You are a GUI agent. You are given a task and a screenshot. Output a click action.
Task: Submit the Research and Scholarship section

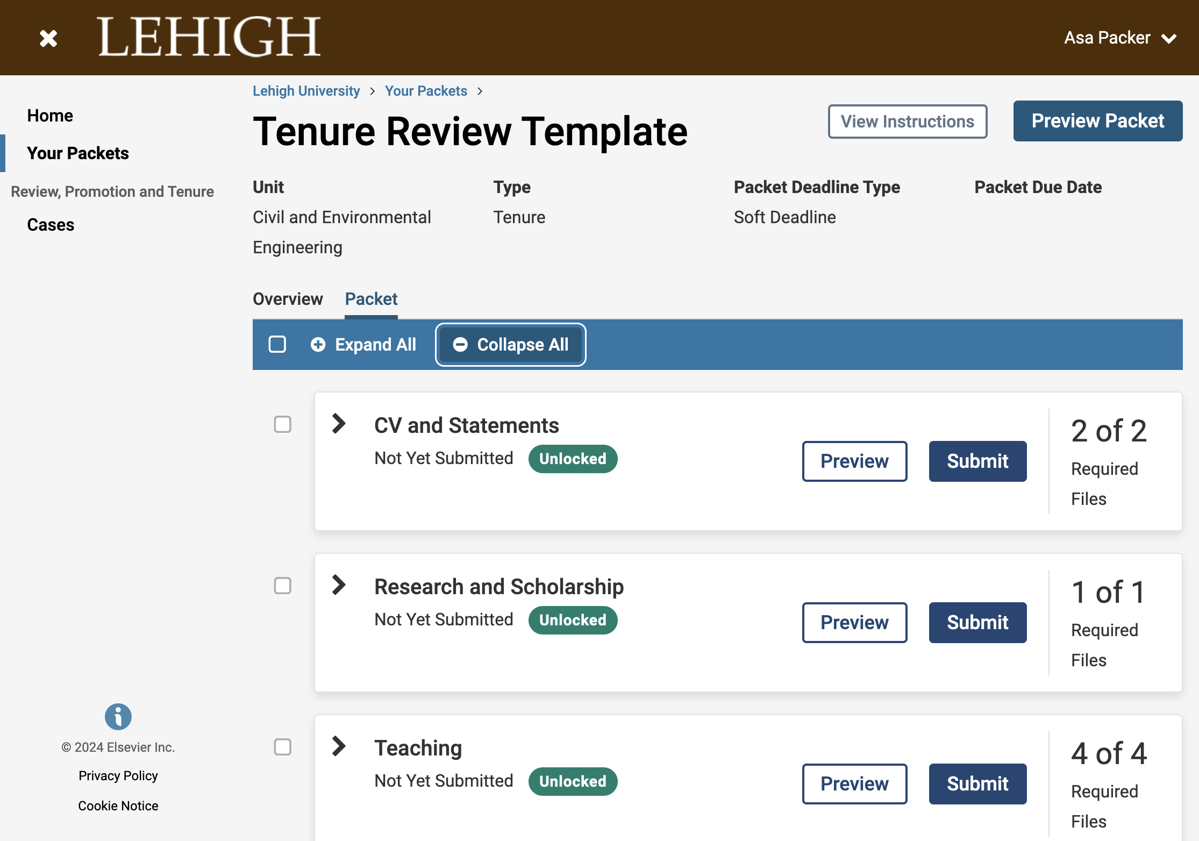pyautogui.click(x=977, y=623)
